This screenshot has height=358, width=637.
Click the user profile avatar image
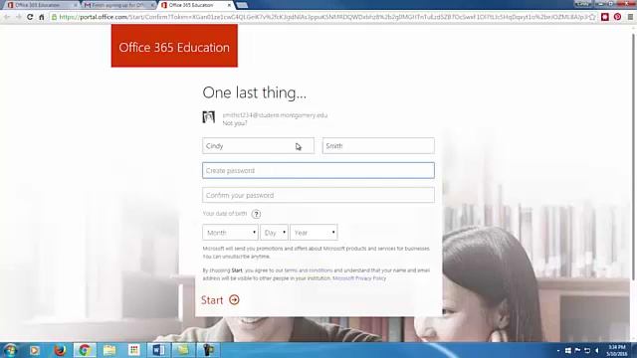click(x=209, y=117)
